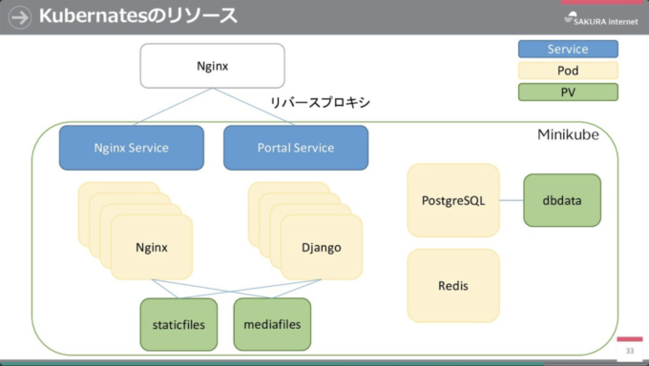Select the staticfiles volume box

tap(178, 325)
